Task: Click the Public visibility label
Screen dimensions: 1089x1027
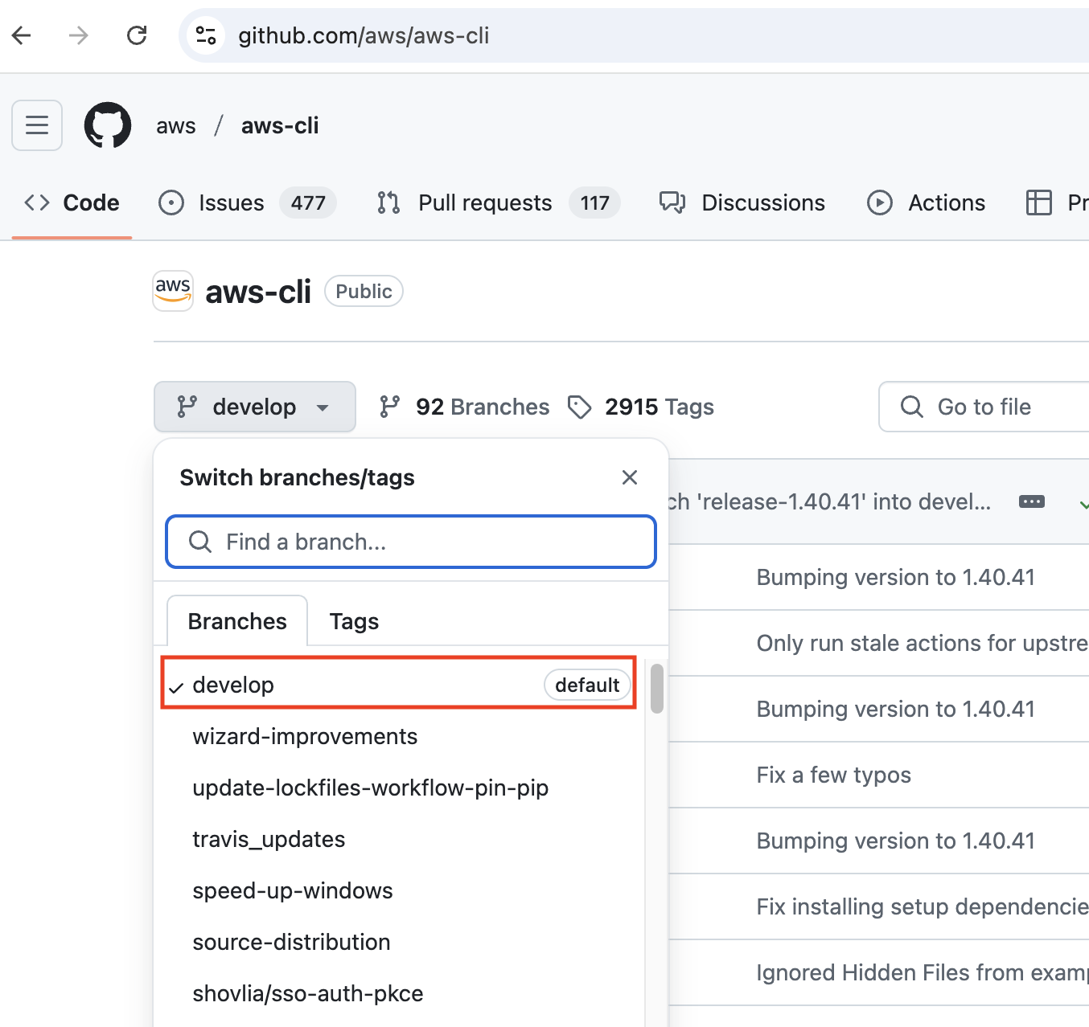Action: tap(364, 291)
